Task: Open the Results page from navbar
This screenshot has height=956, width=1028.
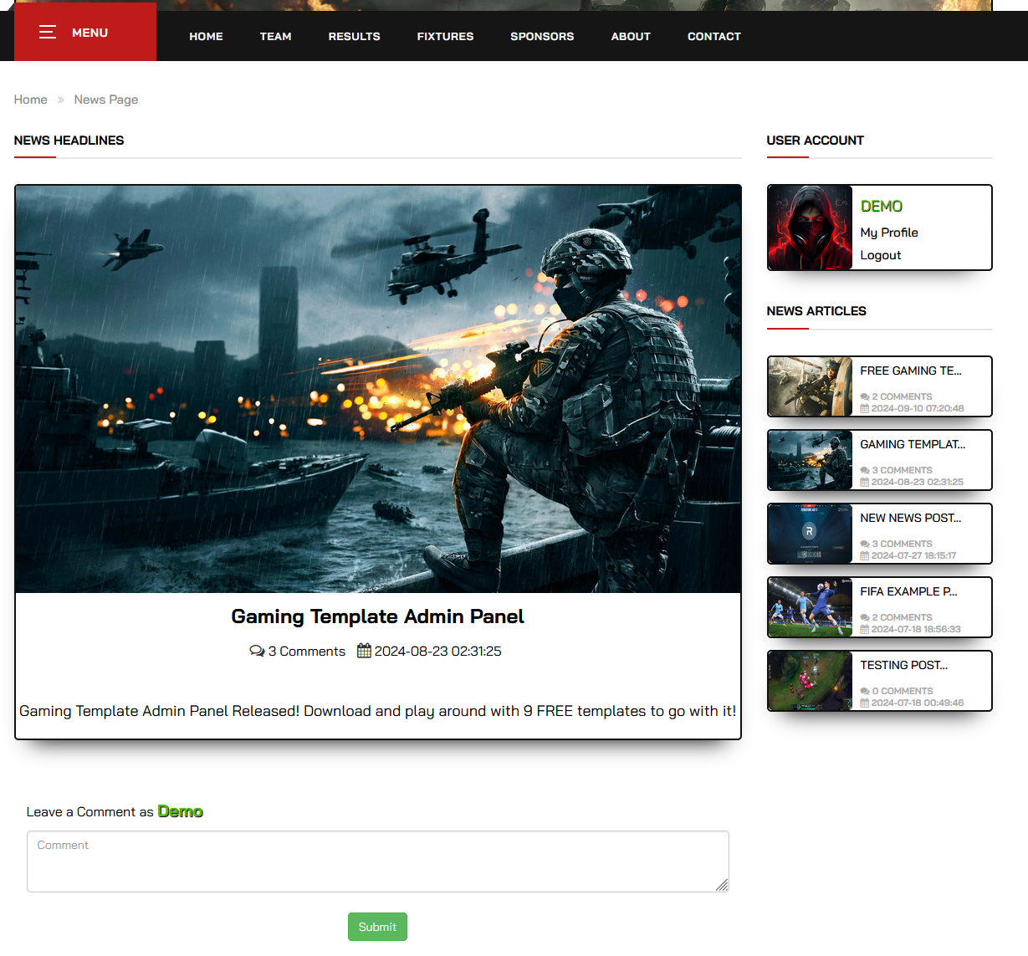Action: coord(354,37)
